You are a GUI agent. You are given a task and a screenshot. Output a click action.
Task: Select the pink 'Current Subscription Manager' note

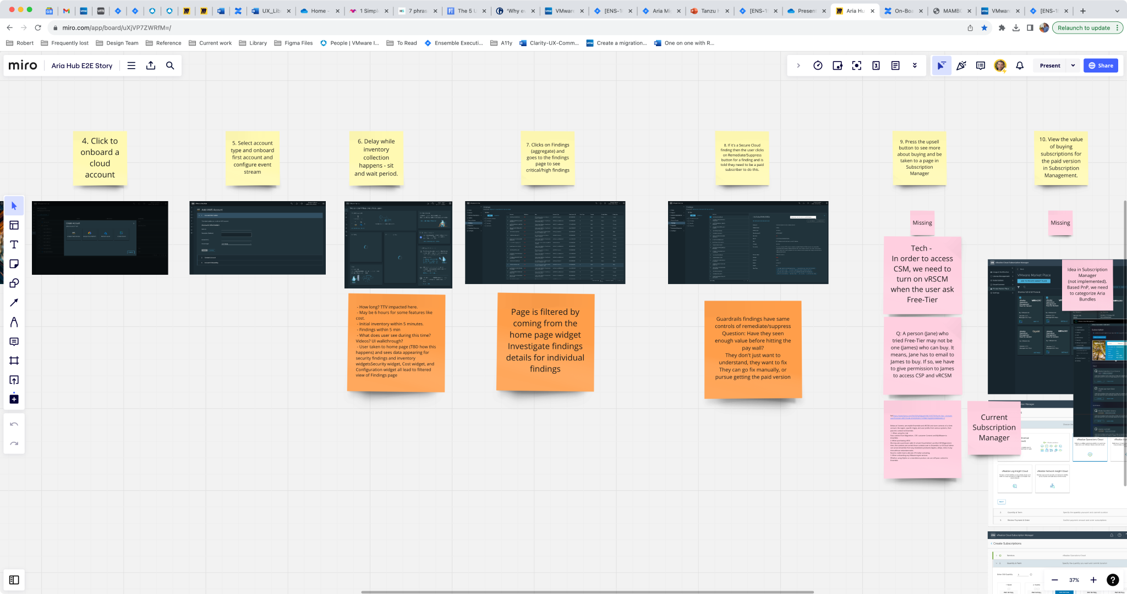coord(994,428)
